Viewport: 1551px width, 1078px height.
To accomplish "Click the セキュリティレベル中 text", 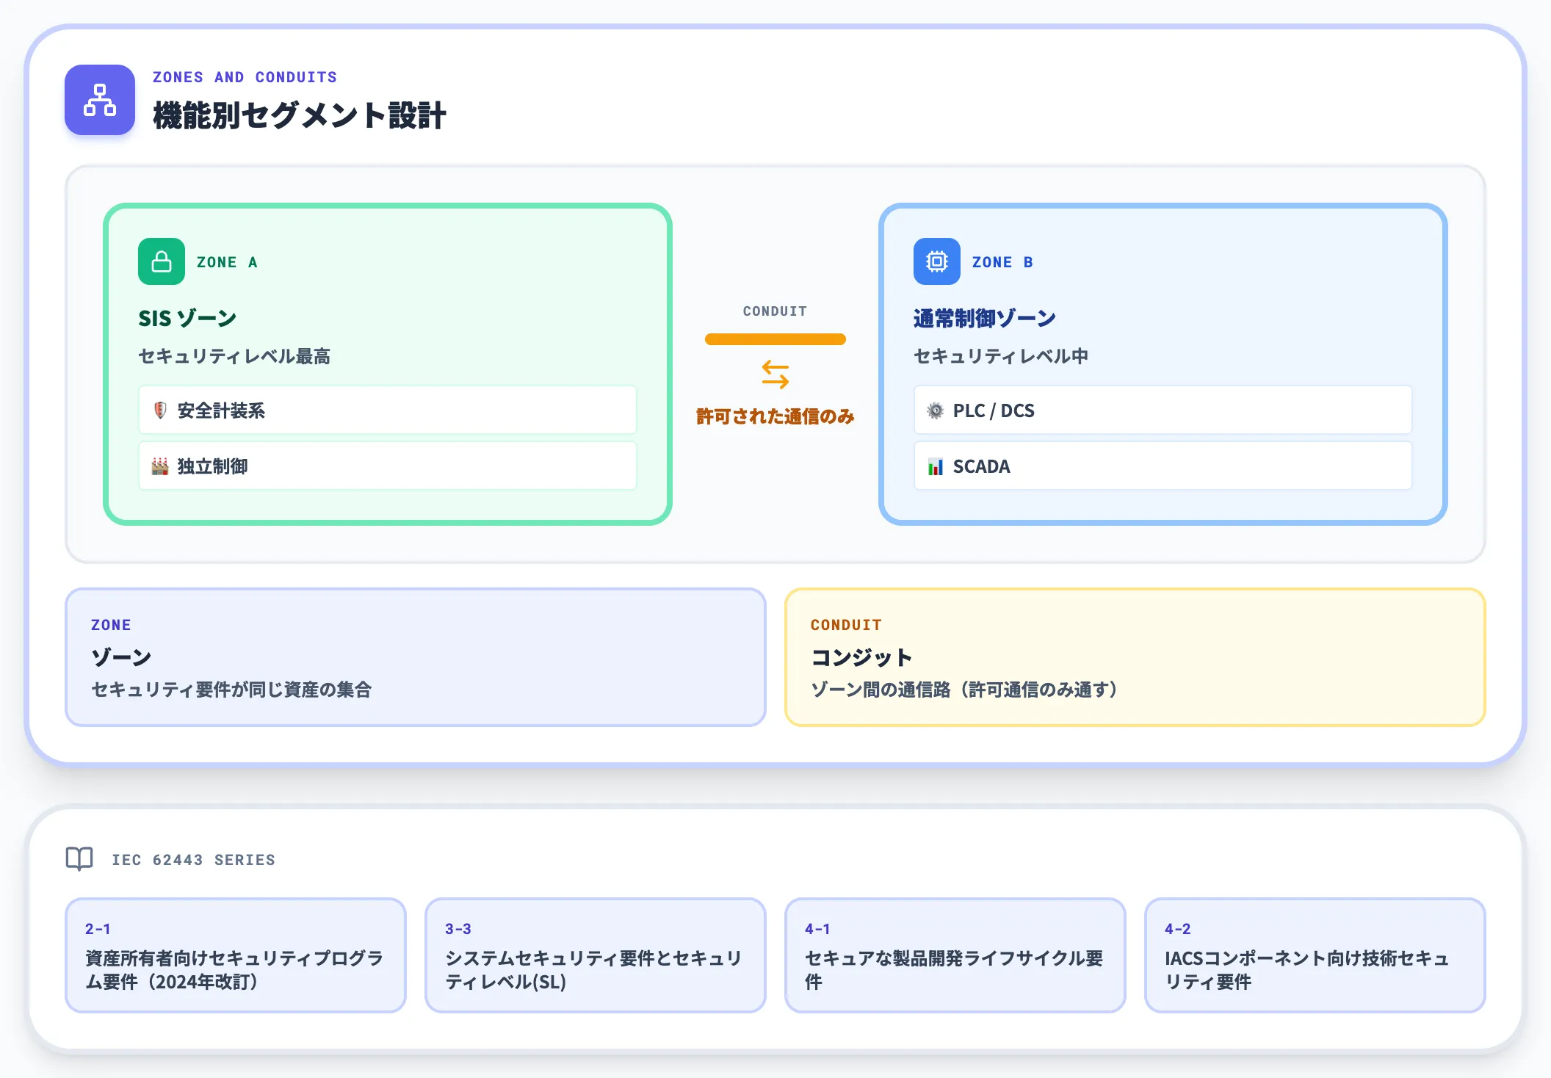I will point(1001,356).
